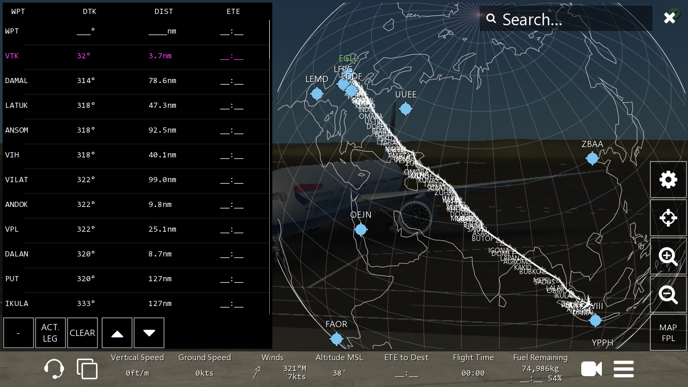Click the Vertical Speed readout

pos(137,365)
